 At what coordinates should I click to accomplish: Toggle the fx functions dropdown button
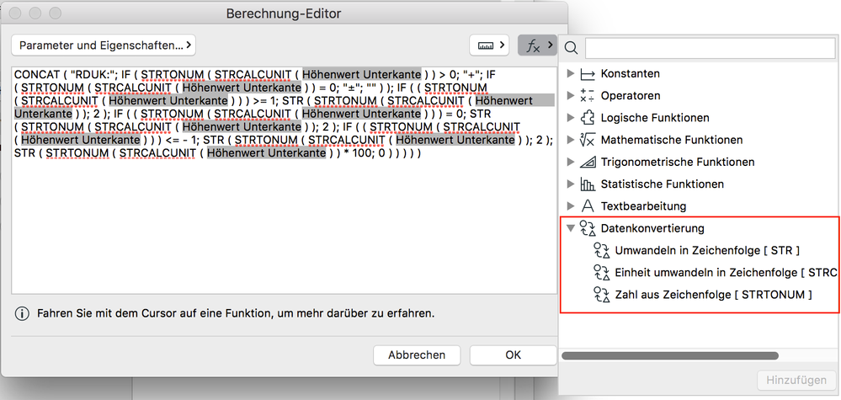coord(537,45)
